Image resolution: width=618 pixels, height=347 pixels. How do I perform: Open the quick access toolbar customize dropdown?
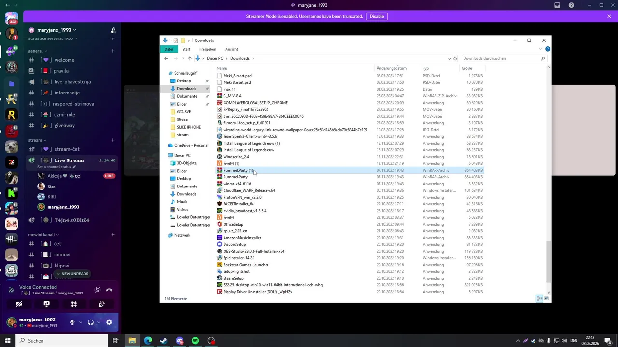coord(189,40)
